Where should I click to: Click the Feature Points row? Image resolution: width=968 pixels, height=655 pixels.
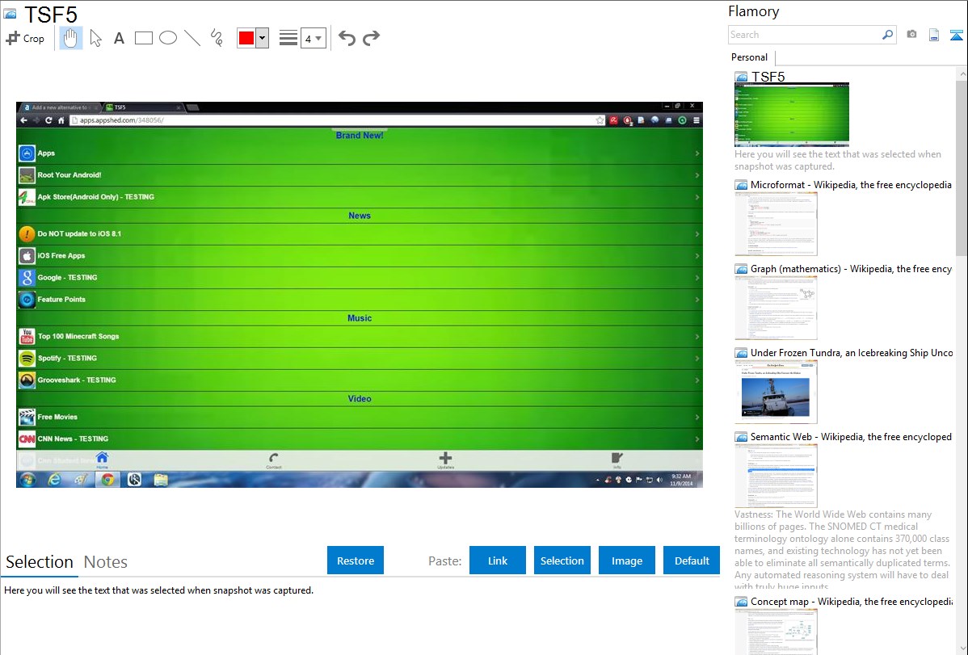[360, 300]
